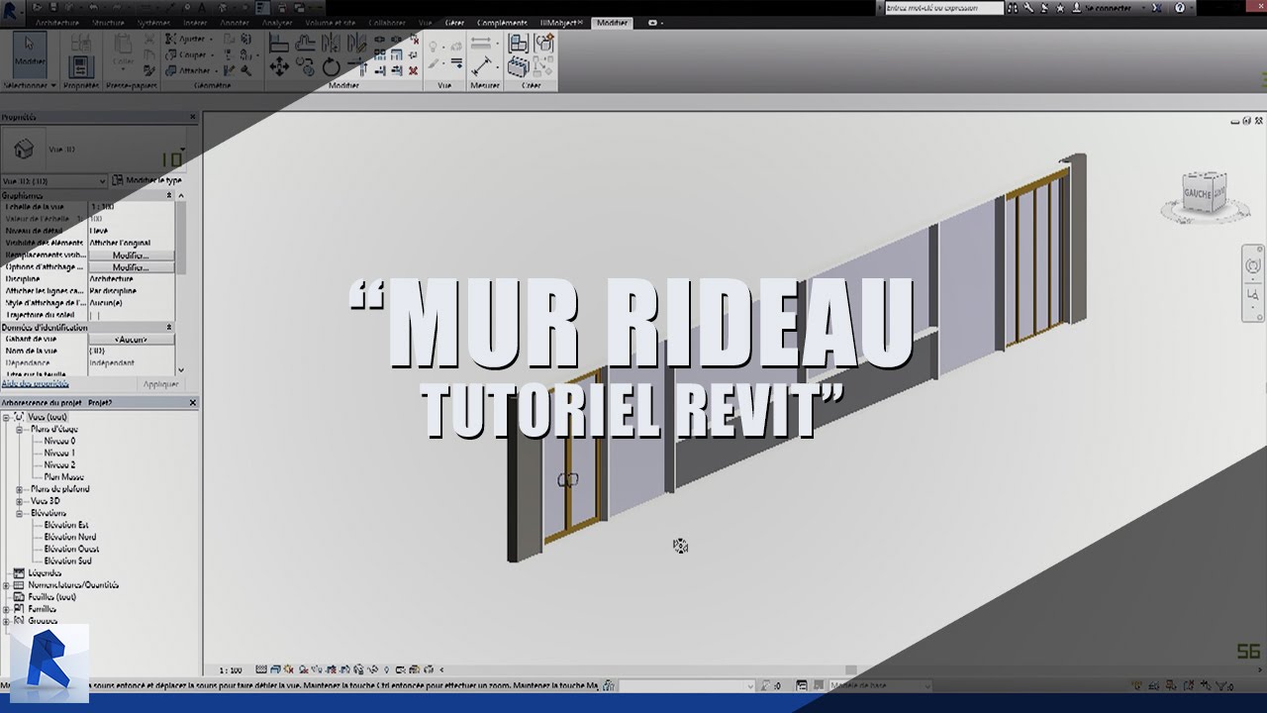
Task: Select the Rotate tool in Modifier panel
Action: click(331, 67)
